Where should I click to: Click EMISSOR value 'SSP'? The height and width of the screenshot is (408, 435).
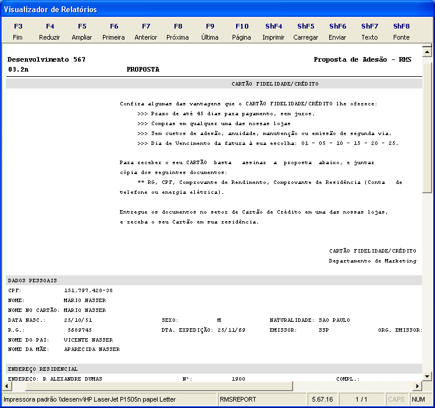click(x=324, y=330)
